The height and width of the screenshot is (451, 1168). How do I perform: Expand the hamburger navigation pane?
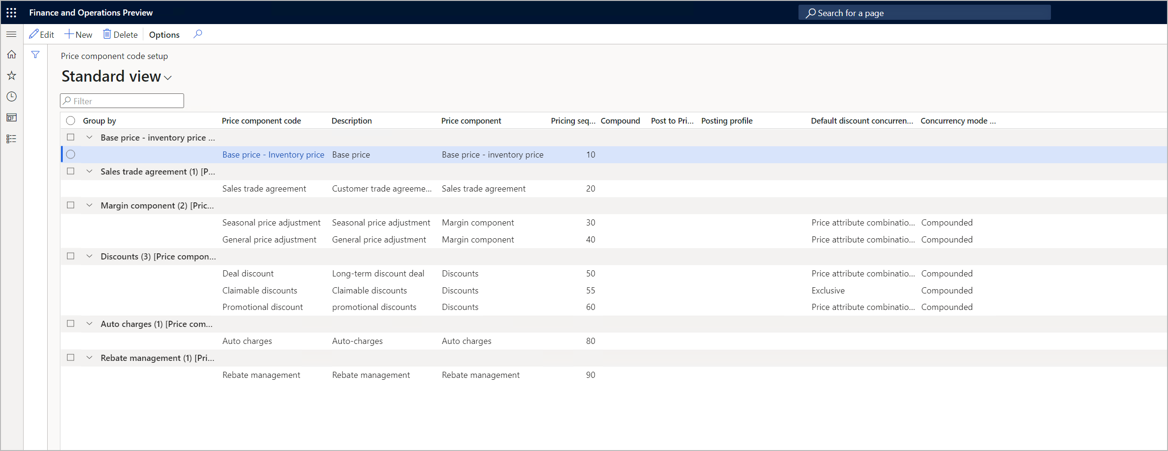(11, 34)
